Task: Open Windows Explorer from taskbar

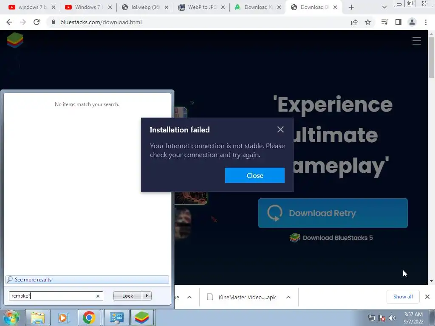Action: [38, 318]
